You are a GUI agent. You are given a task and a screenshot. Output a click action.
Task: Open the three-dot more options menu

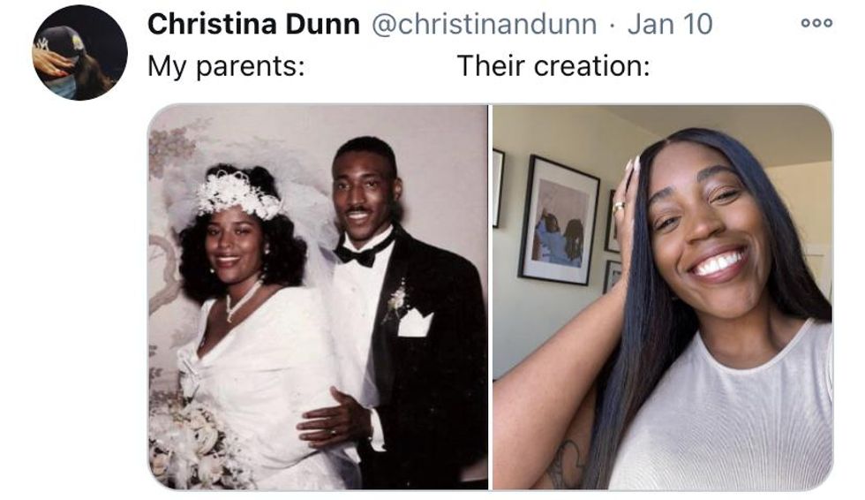coord(816,24)
